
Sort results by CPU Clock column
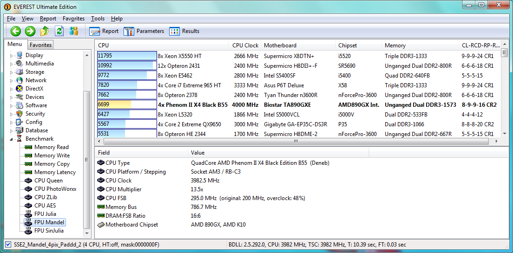click(245, 45)
